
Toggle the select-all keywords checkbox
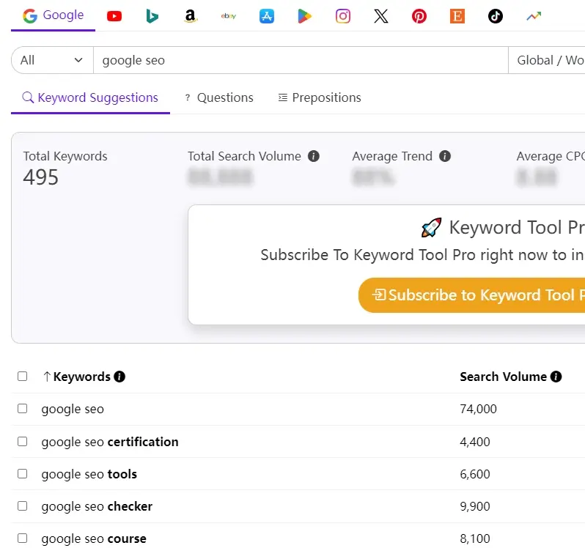[23, 377]
